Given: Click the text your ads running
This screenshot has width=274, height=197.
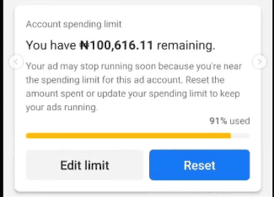Looking at the screenshot, I should (62, 107).
